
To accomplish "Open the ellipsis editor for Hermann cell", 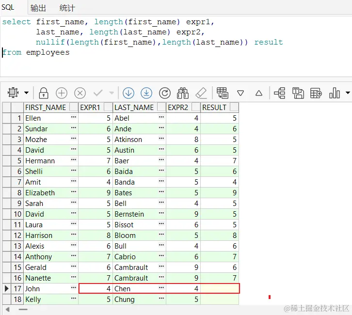I will [74, 160].
